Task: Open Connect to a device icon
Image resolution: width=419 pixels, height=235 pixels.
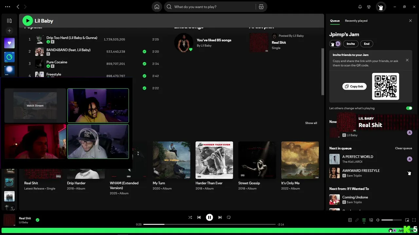Action: click(371, 220)
